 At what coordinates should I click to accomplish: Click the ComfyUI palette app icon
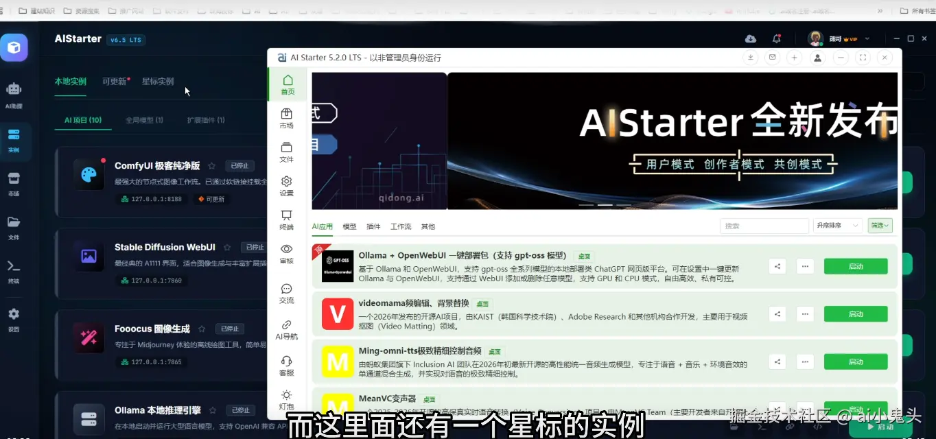tap(89, 175)
